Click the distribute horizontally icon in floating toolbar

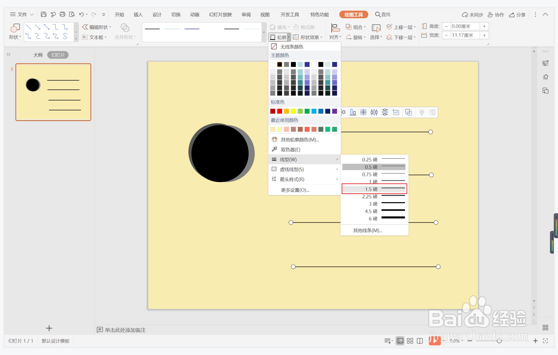[x=374, y=112]
